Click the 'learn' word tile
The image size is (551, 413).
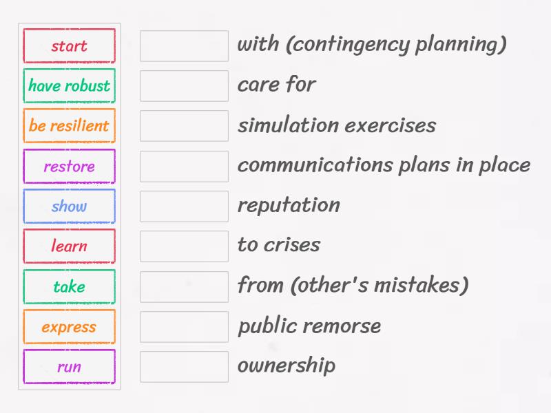click(x=69, y=246)
